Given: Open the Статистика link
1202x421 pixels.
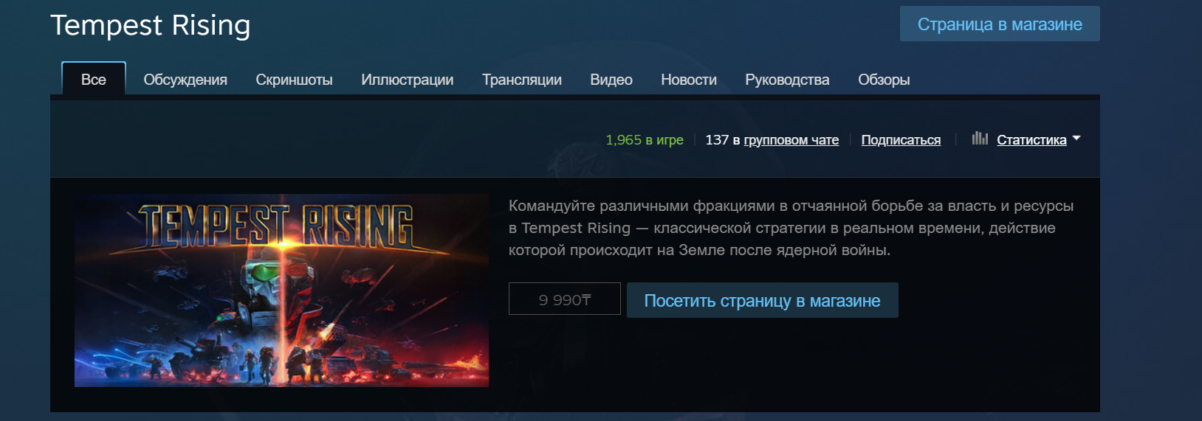Looking at the screenshot, I should (1031, 139).
